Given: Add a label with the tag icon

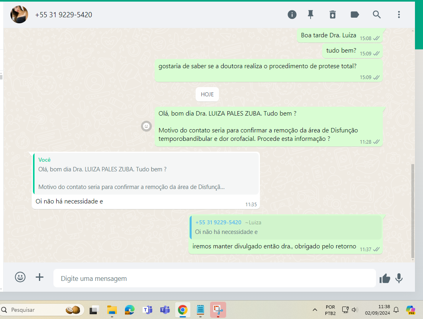Looking at the screenshot, I should (354, 14).
